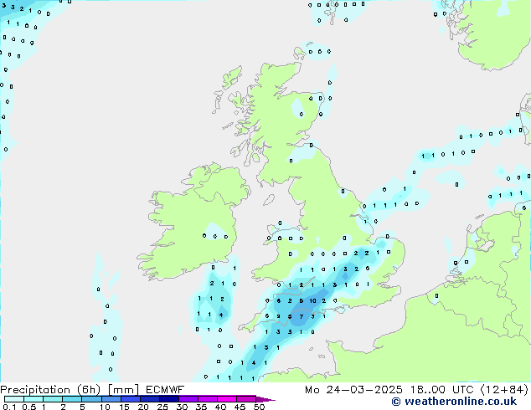The image size is (531, 410).
Task: Click the 0.1 to 0.5 mm legend swatch
Action: [x=14, y=399]
